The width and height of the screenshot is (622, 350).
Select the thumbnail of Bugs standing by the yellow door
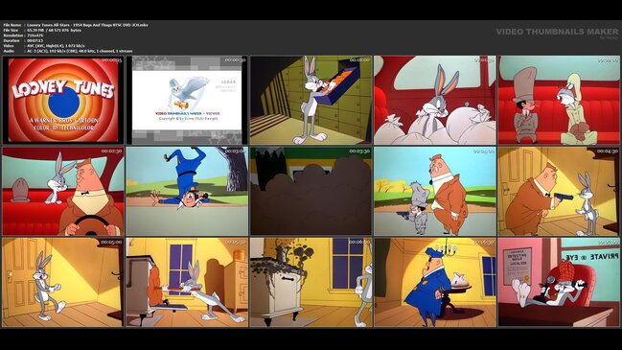63,282
